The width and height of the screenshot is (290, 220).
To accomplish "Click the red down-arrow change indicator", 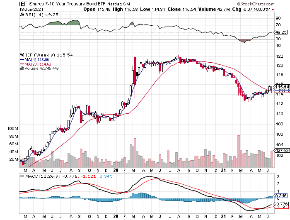I will (273, 10).
